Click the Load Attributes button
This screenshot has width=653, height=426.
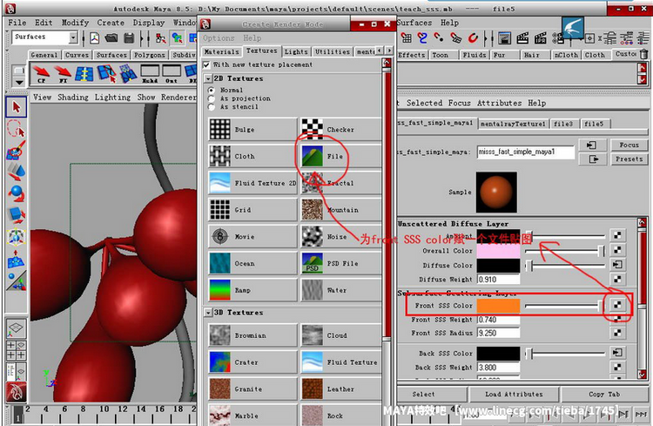[514, 395]
